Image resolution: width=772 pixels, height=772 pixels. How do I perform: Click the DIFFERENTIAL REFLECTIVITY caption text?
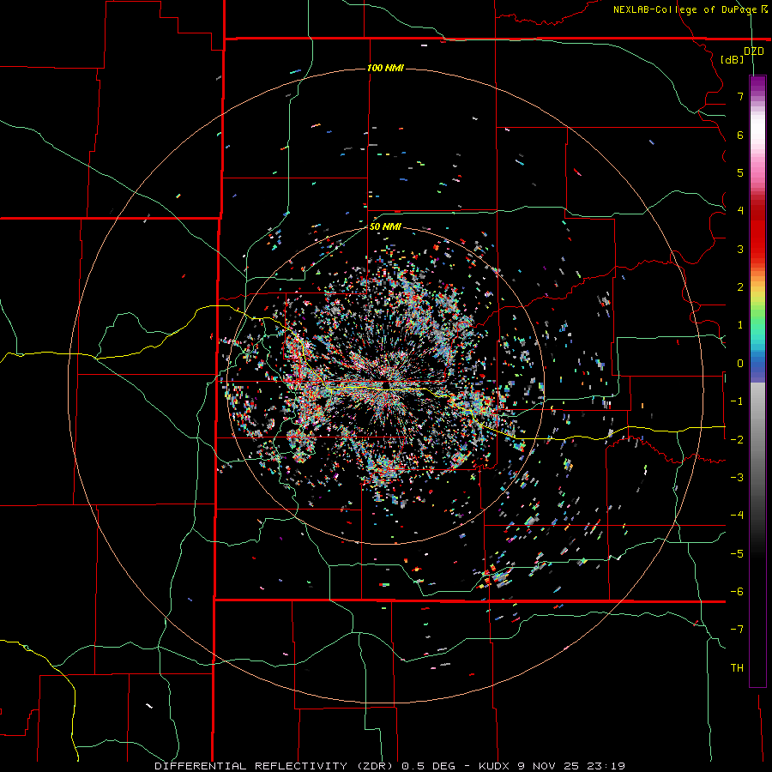point(250,766)
